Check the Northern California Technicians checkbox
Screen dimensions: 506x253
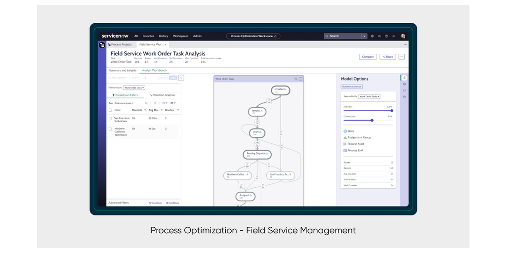click(110, 129)
